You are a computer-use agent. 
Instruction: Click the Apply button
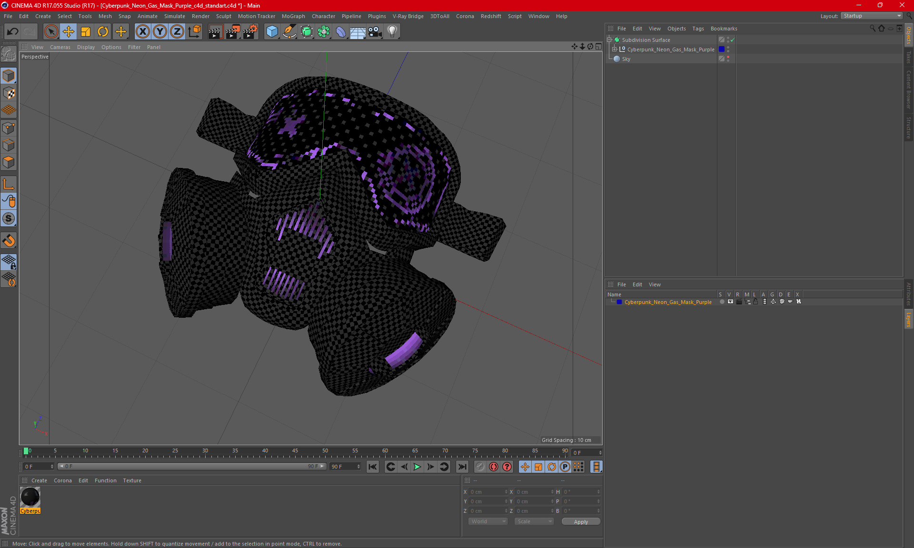[581, 522]
